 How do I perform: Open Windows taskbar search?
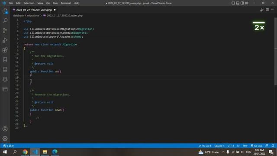[x=15, y=152]
